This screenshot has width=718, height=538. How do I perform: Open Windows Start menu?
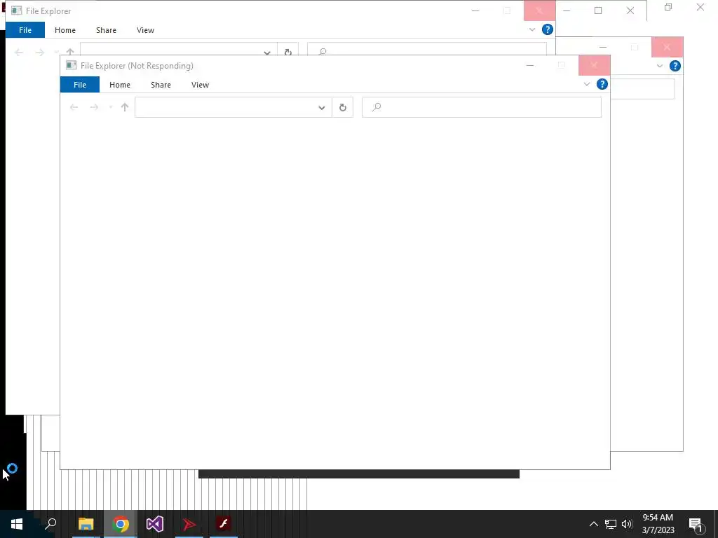[17, 524]
